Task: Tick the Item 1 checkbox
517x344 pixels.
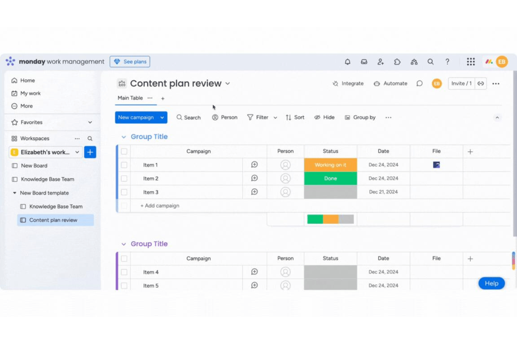Action: pyautogui.click(x=124, y=165)
